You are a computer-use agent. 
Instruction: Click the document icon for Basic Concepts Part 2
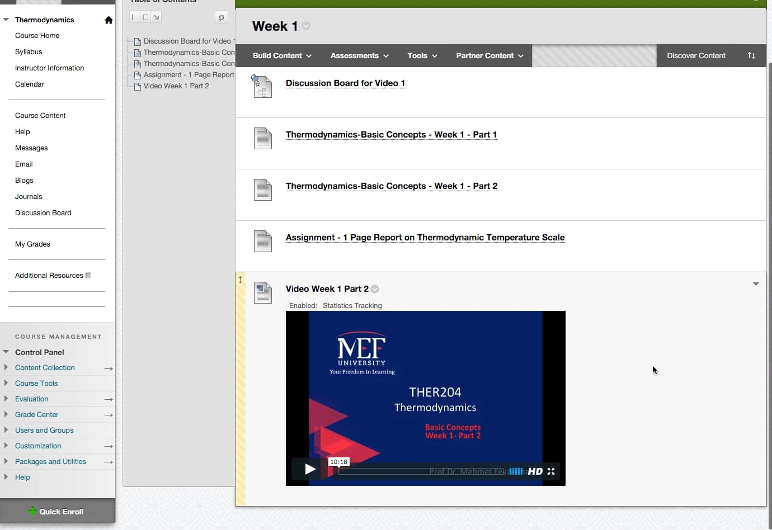[262, 190]
